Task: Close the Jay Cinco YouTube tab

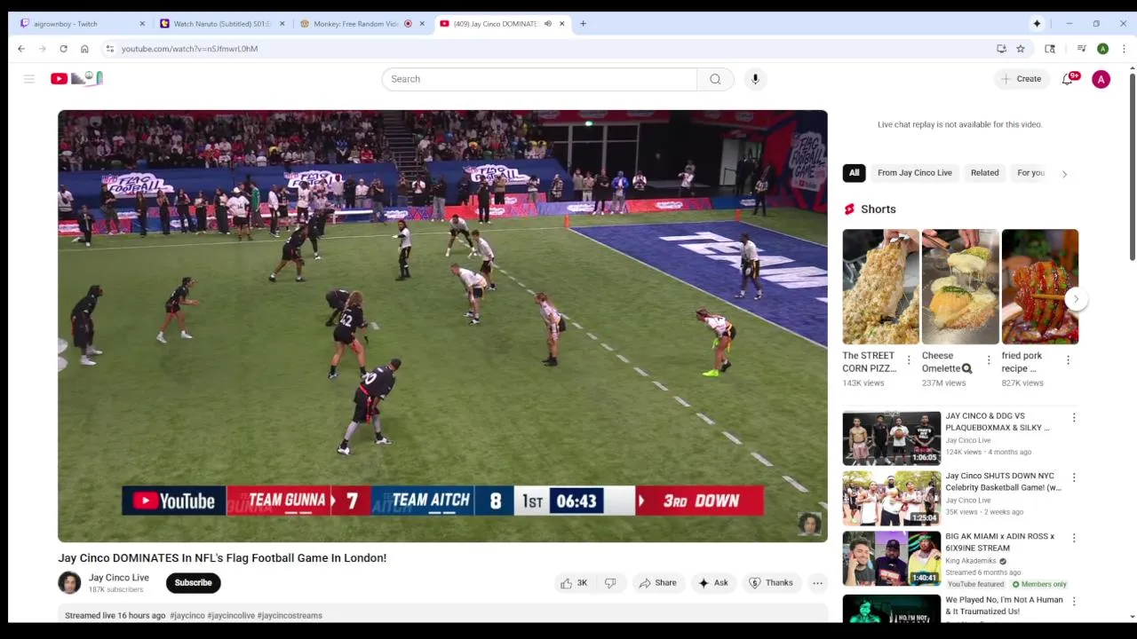Action: 561,24
